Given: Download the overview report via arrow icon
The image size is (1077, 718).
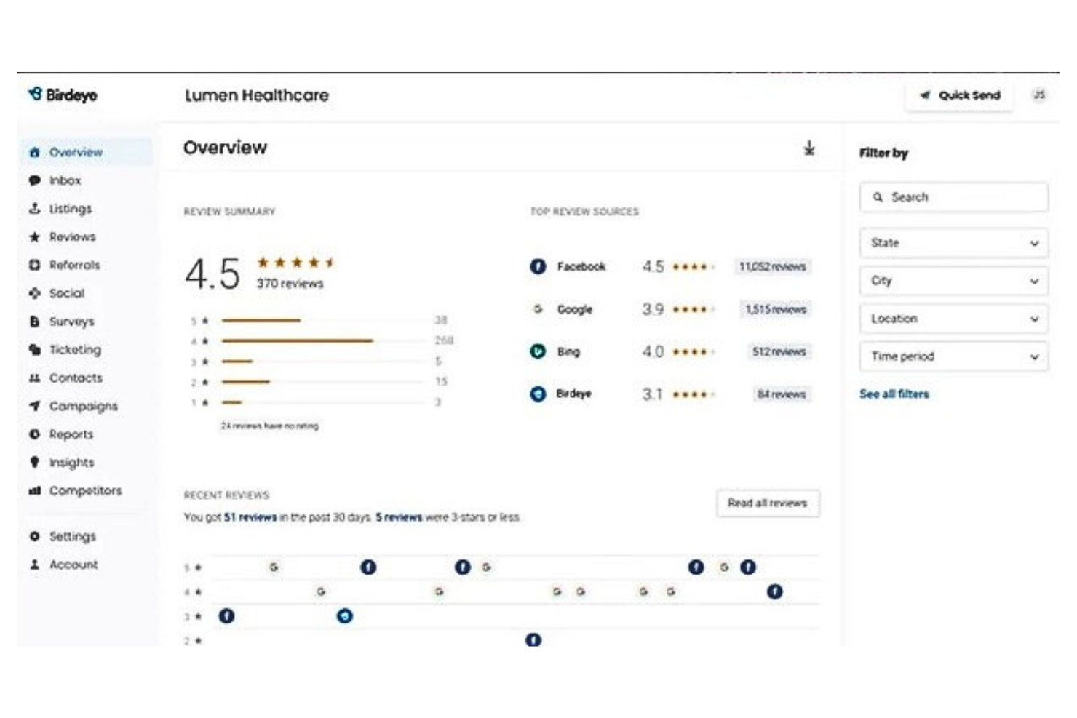Looking at the screenshot, I should 809,148.
